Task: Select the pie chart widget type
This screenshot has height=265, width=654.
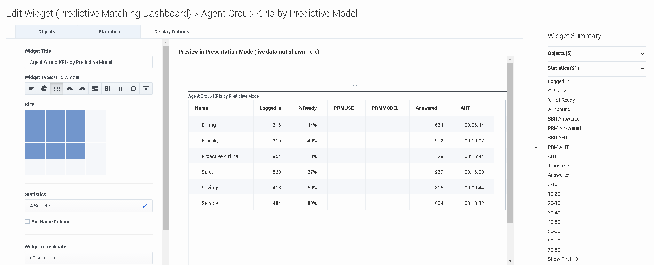Action: (44, 89)
